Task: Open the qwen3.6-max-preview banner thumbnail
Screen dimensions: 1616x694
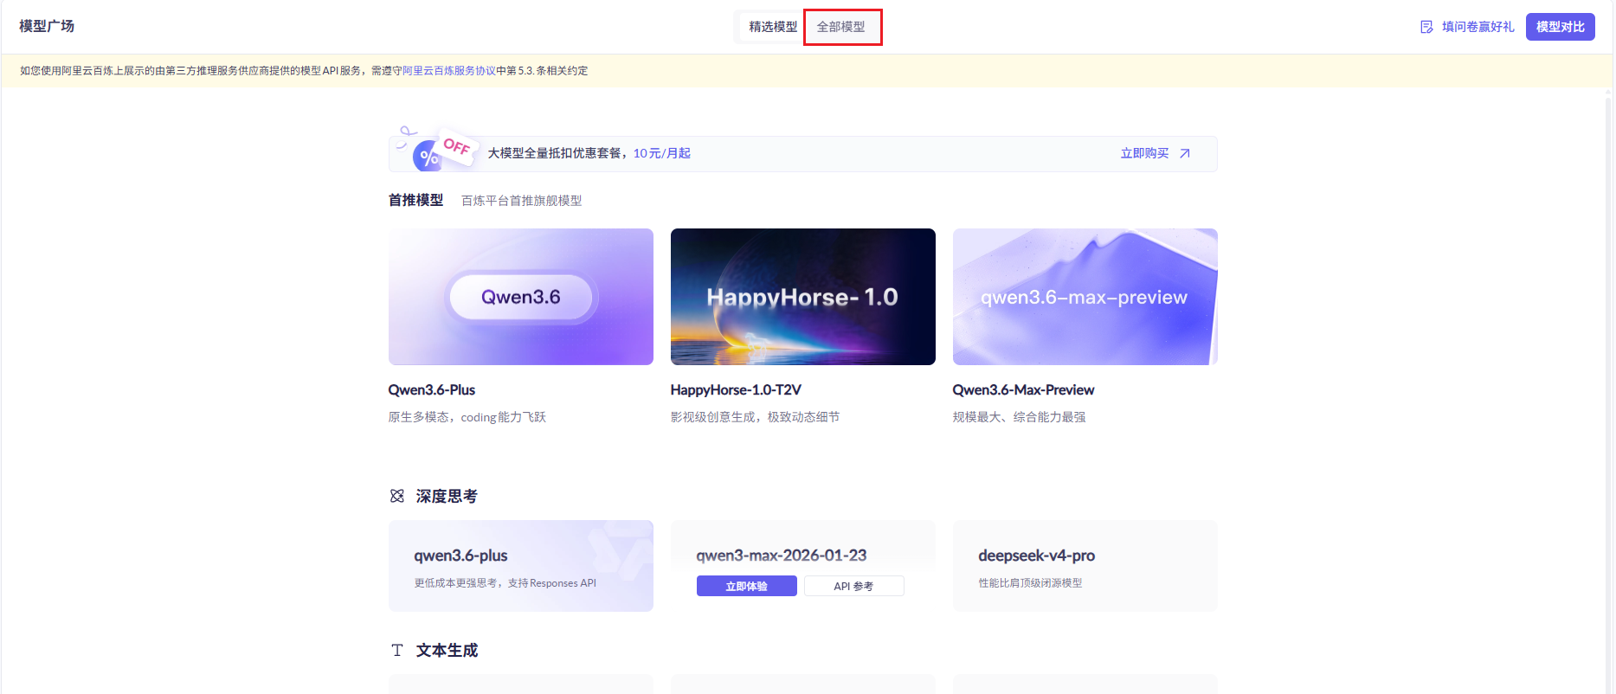Action: (x=1085, y=297)
